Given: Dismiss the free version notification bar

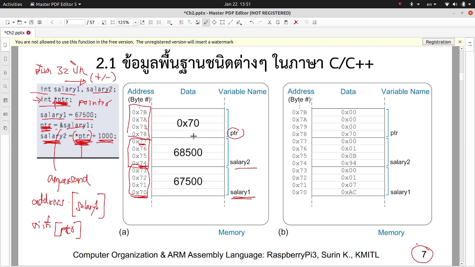Looking at the screenshot, I should point(460,42).
